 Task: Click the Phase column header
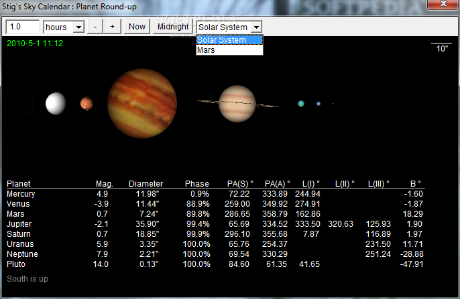[197, 184]
